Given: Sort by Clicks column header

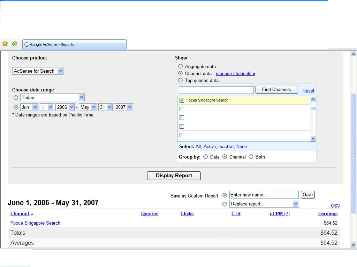Looking at the screenshot, I should (187, 214).
